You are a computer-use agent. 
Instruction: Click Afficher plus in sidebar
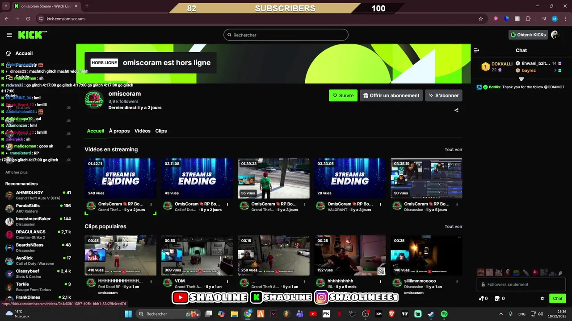tap(17, 172)
